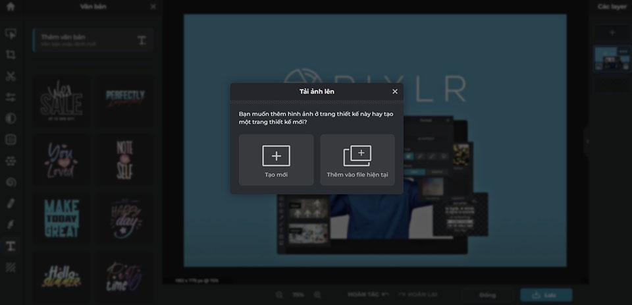Click HOÀN LẠI redo button
This screenshot has width=632, height=305.
[x=417, y=295]
